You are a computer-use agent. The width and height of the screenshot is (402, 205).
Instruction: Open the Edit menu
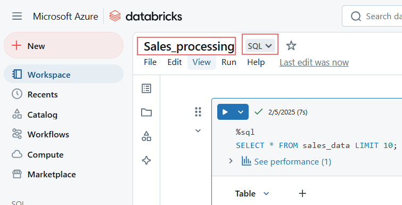(175, 62)
